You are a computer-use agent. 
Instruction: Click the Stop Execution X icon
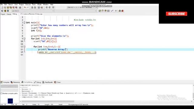tap(116, 11)
